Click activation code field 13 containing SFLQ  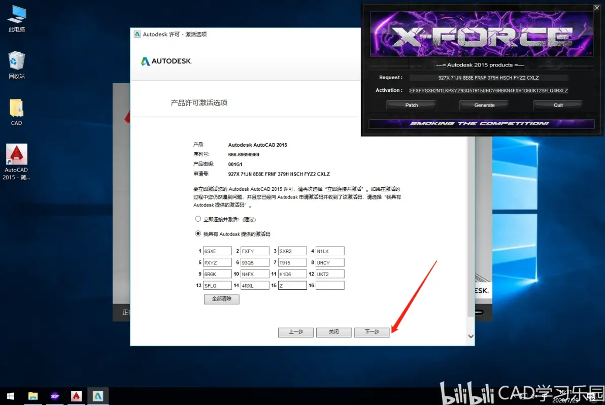coord(217,285)
